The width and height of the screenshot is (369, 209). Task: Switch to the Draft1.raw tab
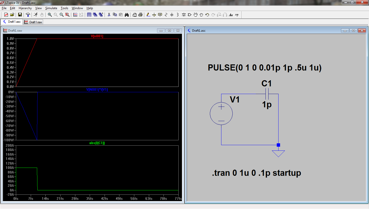click(x=33, y=22)
